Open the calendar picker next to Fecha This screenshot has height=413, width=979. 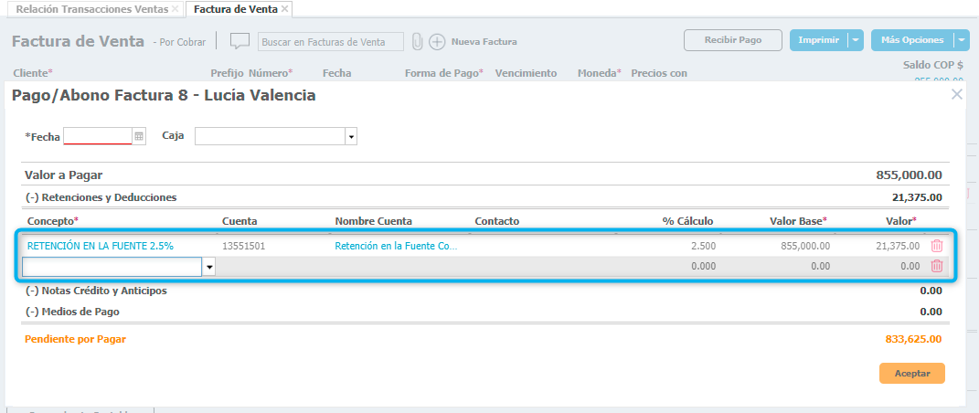[139, 136]
